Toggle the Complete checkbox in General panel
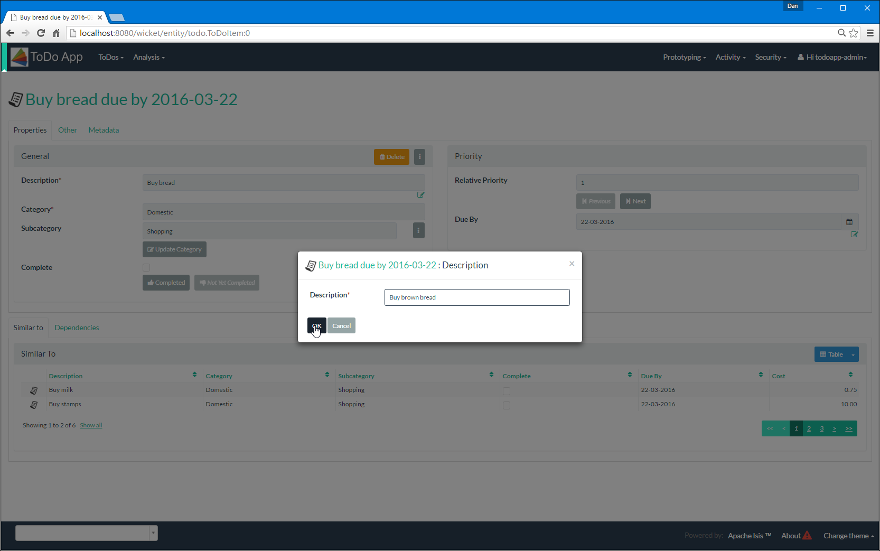 tap(146, 268)
